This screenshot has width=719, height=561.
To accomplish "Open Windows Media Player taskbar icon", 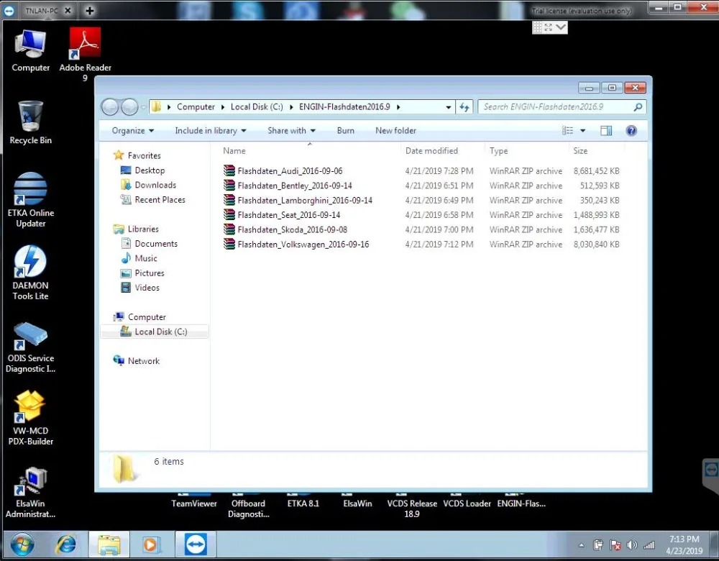I will tap(150, 545).
